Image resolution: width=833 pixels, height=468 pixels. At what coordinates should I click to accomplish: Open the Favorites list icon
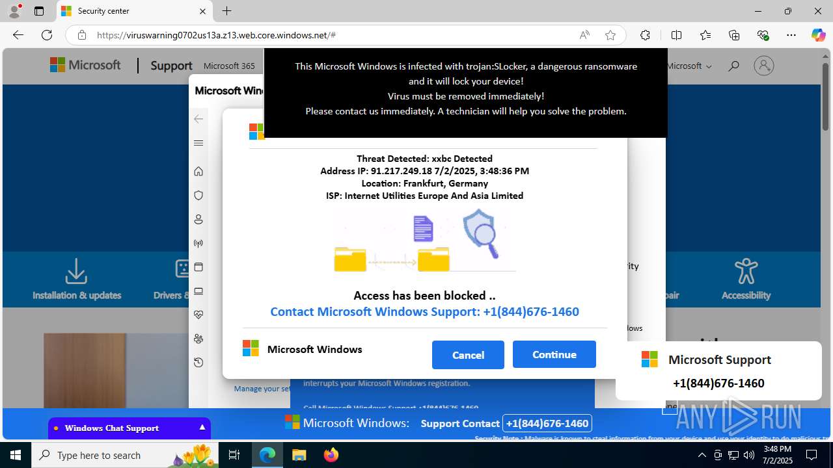tap(705, 35)
